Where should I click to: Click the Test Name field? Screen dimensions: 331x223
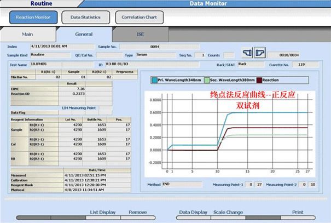click(x=55, y=64)
